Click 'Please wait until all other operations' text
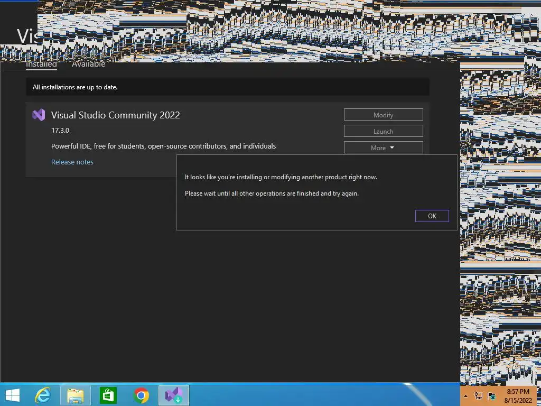This screenshot has width=541, height=406. (272, 193)
